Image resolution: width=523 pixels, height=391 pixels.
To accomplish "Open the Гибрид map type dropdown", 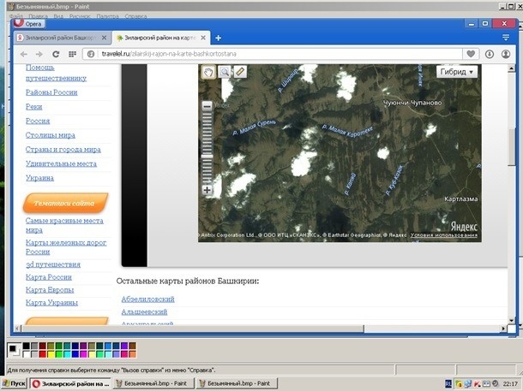I will point(457,72).
